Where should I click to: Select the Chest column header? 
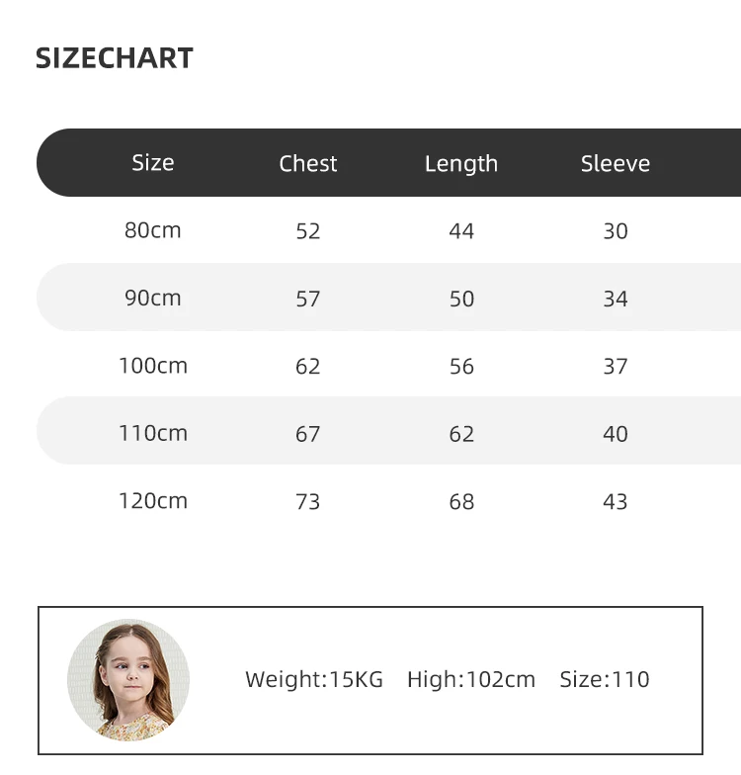coord(308,164)
